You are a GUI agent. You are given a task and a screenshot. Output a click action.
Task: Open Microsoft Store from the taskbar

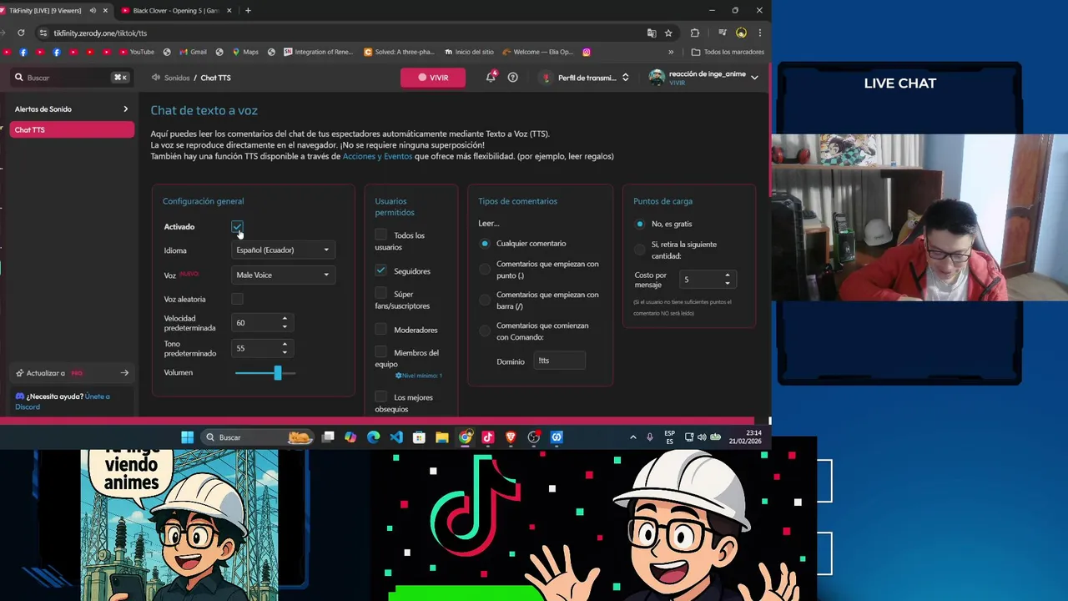(x=419, y=437)
